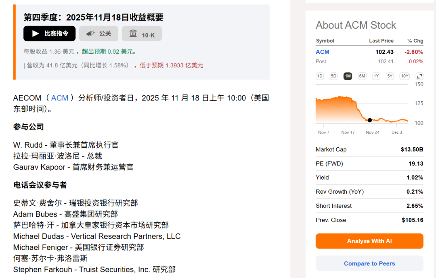Switch to the 10Y range tab

coord(405,76)
